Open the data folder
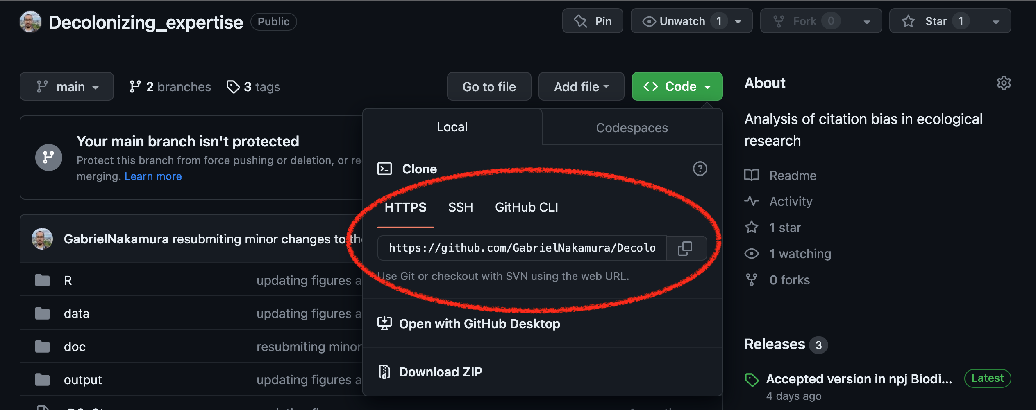1036x410 pixels. [x=77, y=313]
